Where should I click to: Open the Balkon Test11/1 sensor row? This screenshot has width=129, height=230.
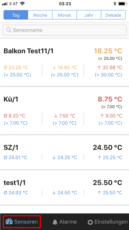click(65, 62)
